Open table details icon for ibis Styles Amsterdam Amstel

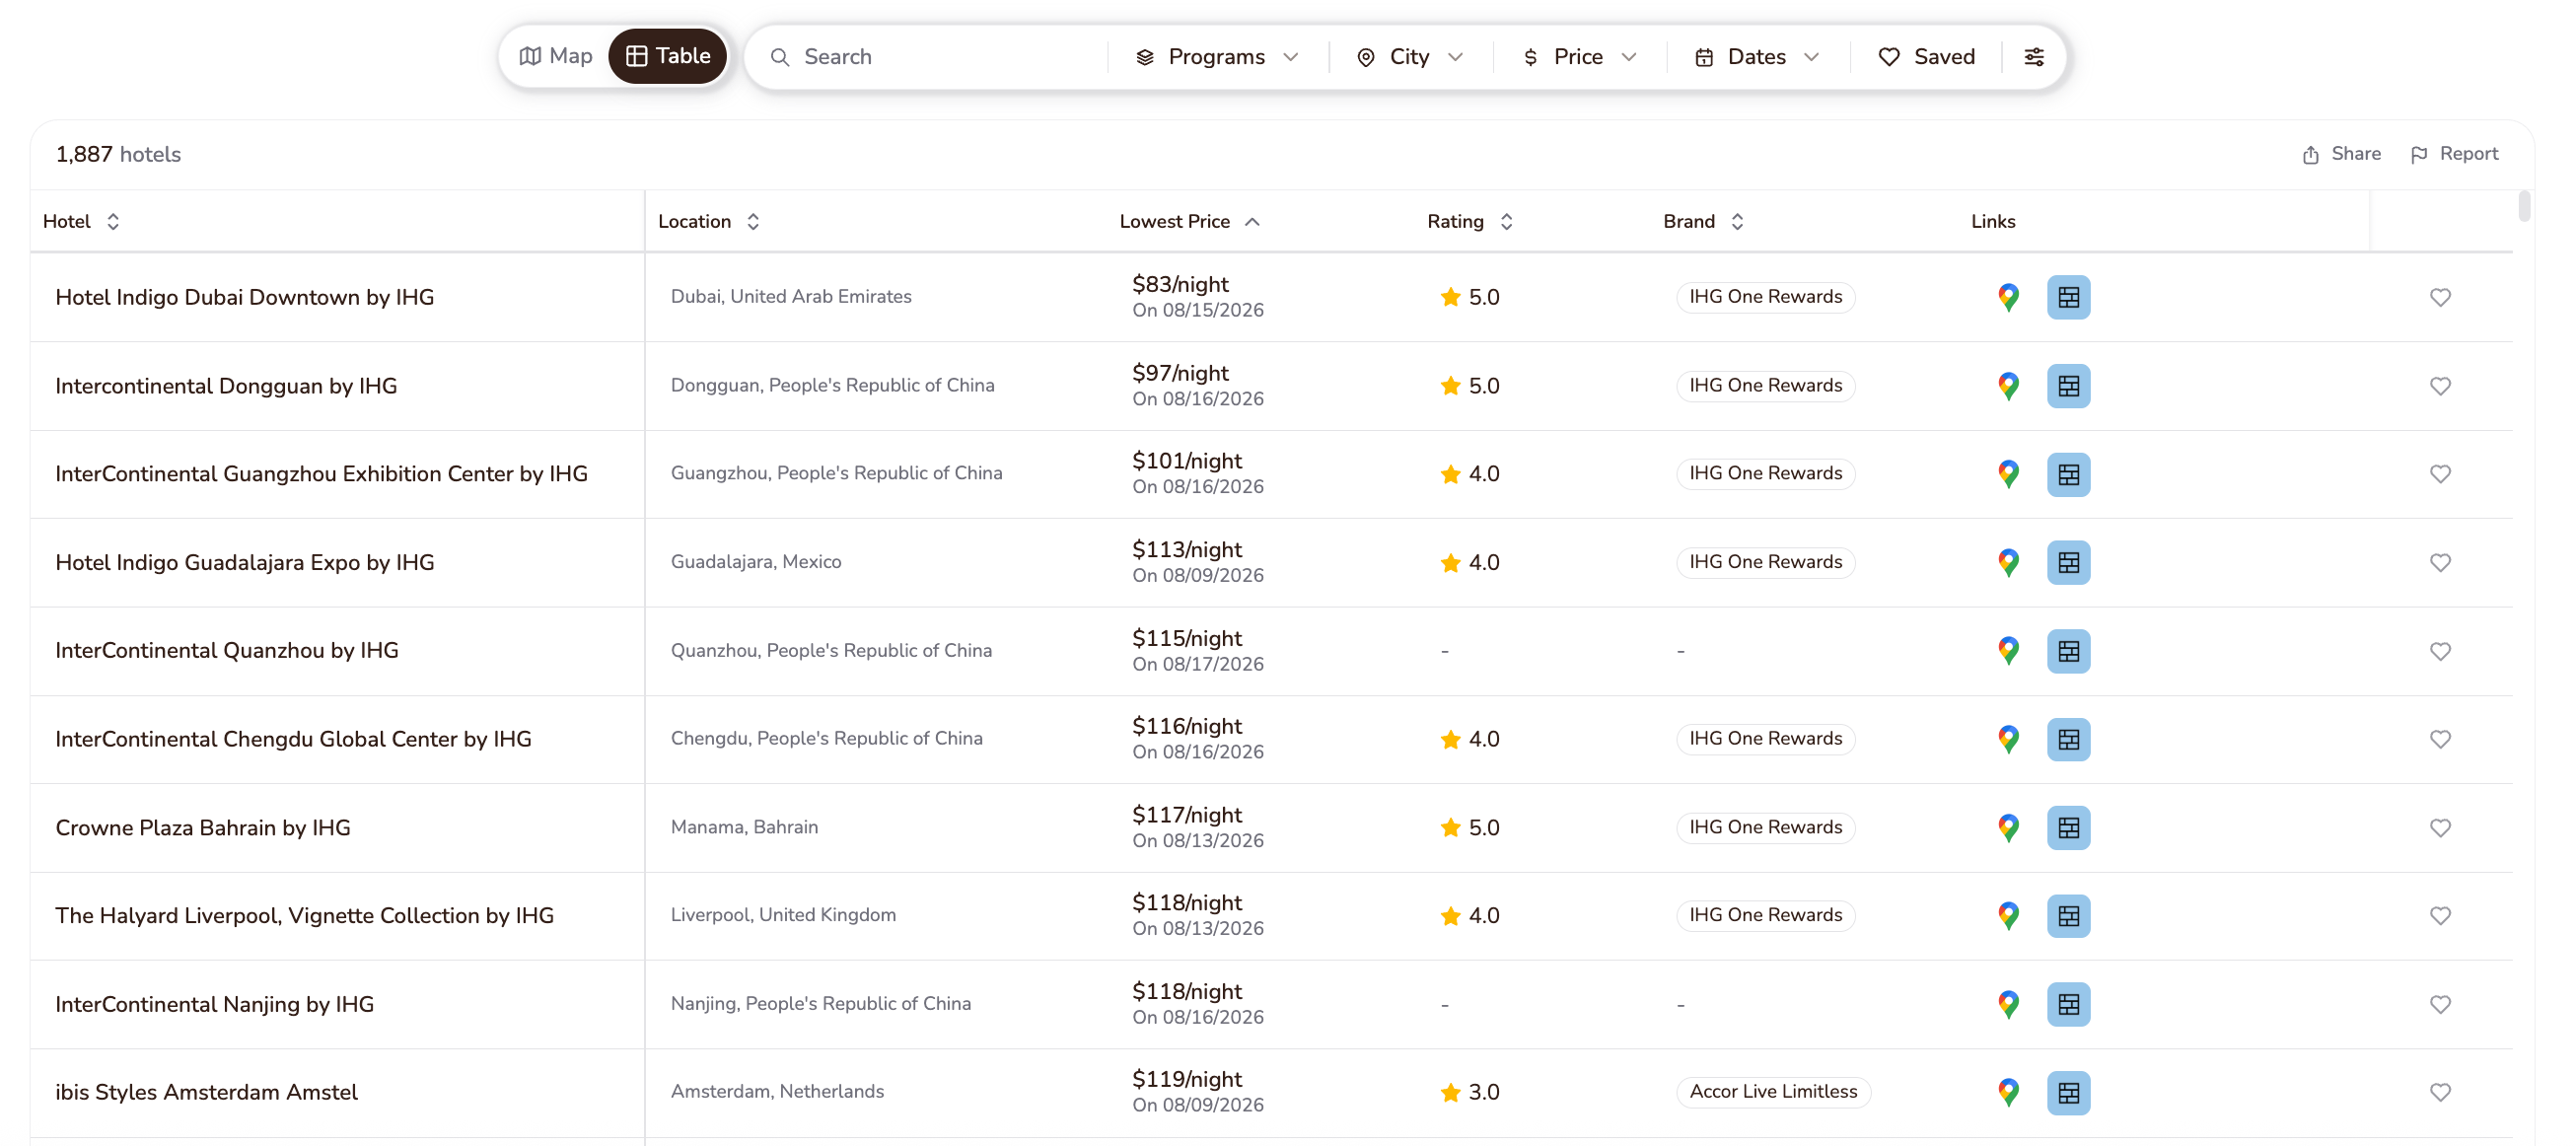[x=2068, y=1092]
